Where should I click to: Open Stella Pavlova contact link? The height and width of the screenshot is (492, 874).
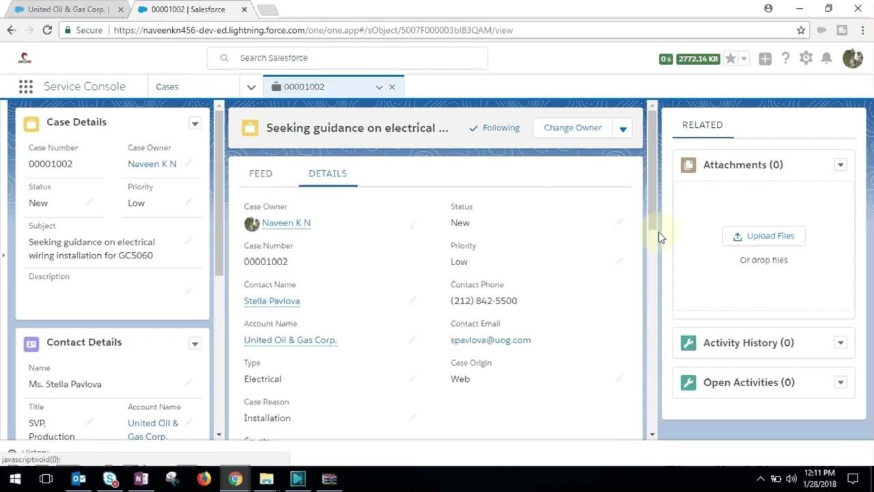click(x=272, y=301)
